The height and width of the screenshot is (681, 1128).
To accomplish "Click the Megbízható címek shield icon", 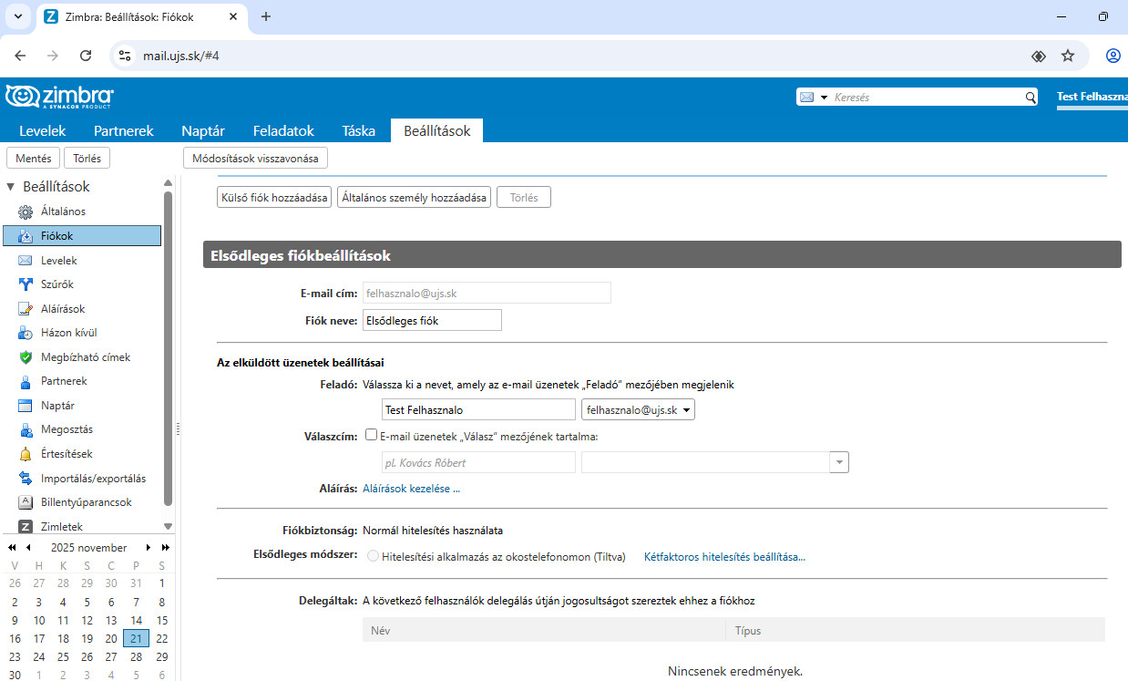I will coord(26,357).
